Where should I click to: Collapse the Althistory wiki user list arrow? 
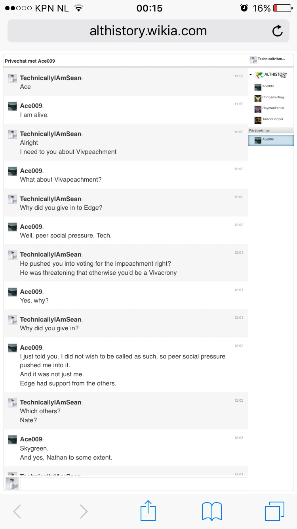[251, 75]
